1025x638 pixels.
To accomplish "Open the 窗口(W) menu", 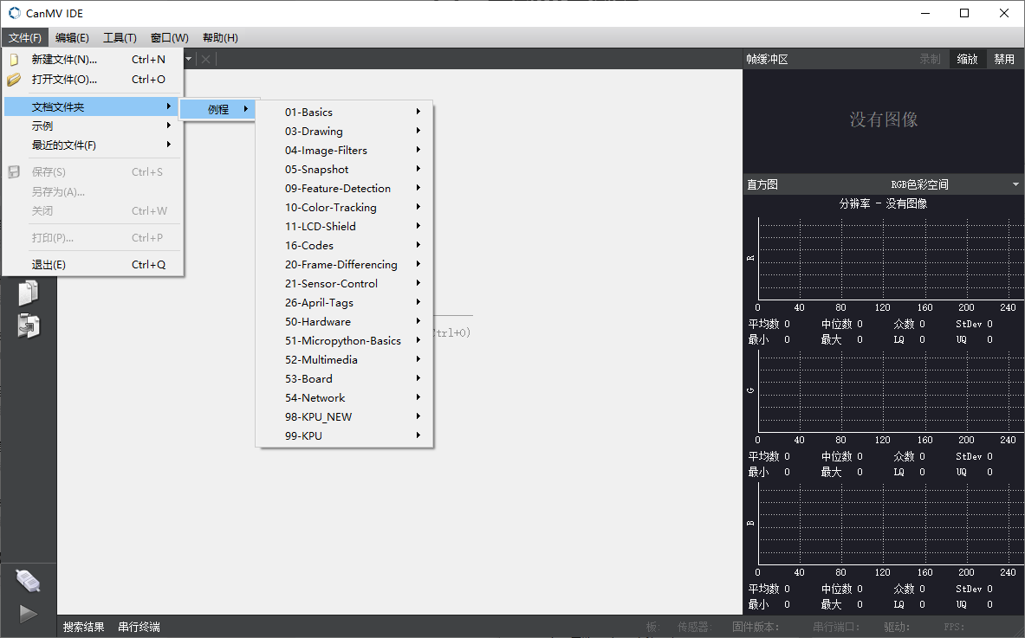I will 169,38.
